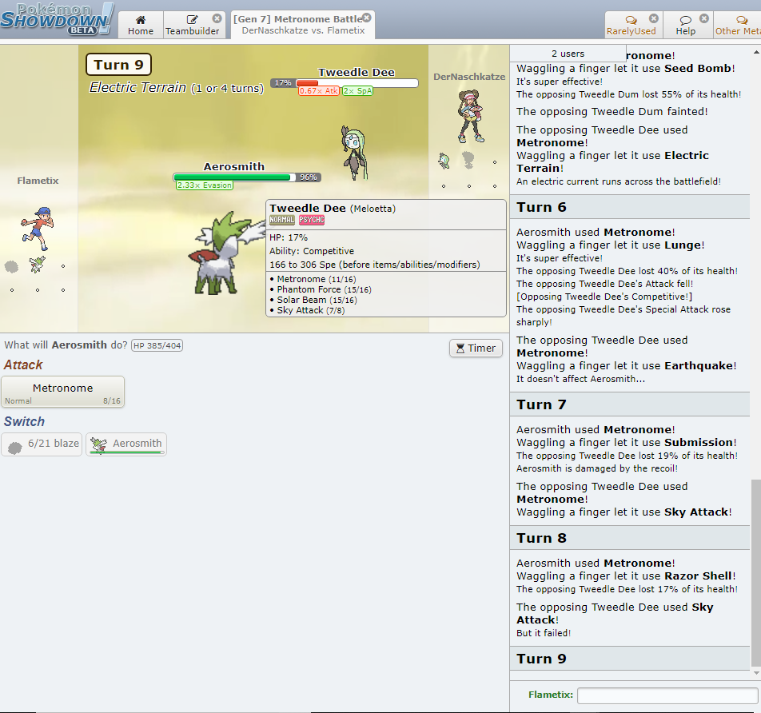Click the Turn 9 indicator box
Screen dimensions: 761x713
(118, 65)
